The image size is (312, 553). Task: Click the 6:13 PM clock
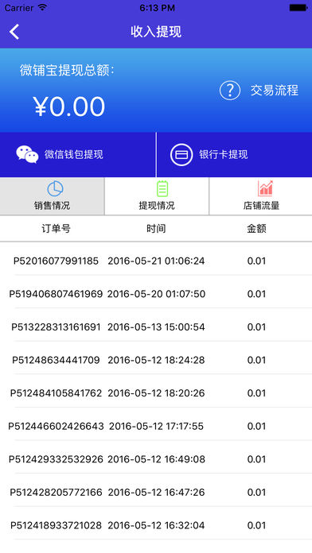[x=157, y=8]
